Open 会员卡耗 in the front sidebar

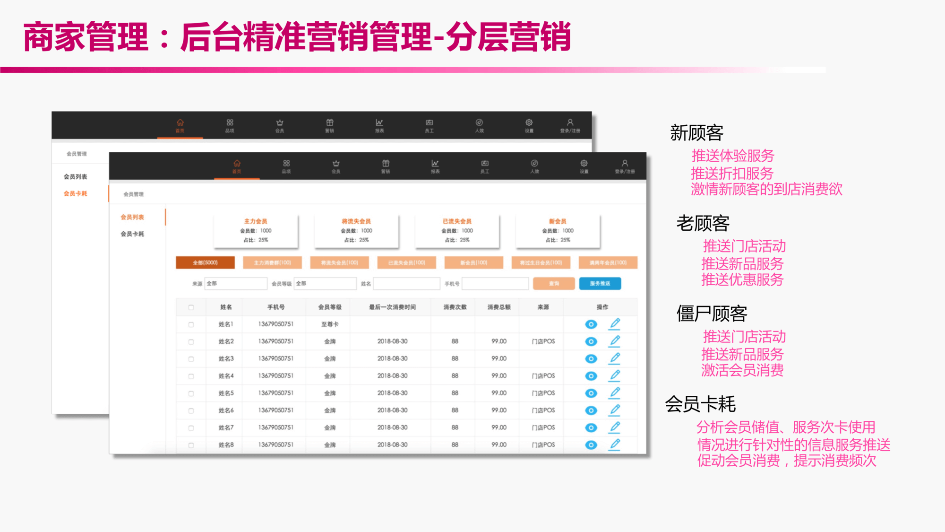point(132,234)
